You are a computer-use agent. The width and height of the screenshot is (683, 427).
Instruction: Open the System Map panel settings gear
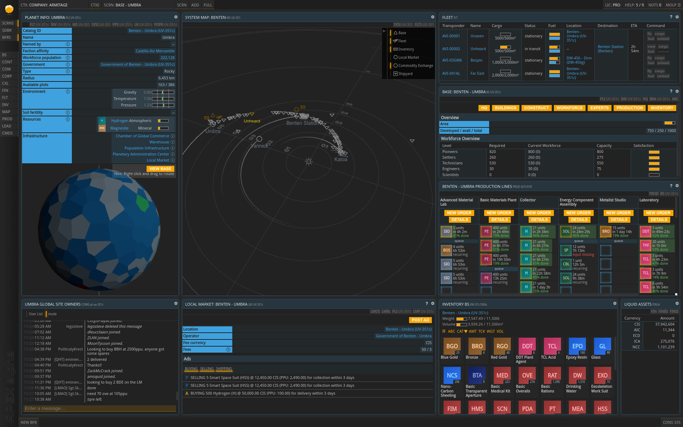tap(432, 17)
